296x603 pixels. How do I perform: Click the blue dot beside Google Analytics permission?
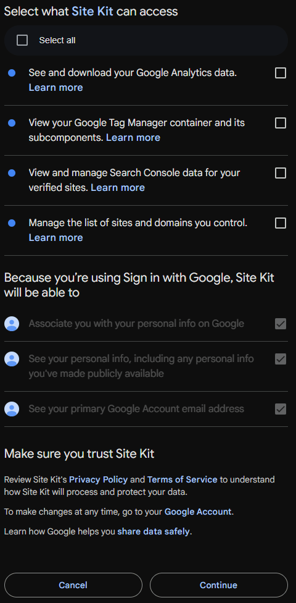point(12,73)
